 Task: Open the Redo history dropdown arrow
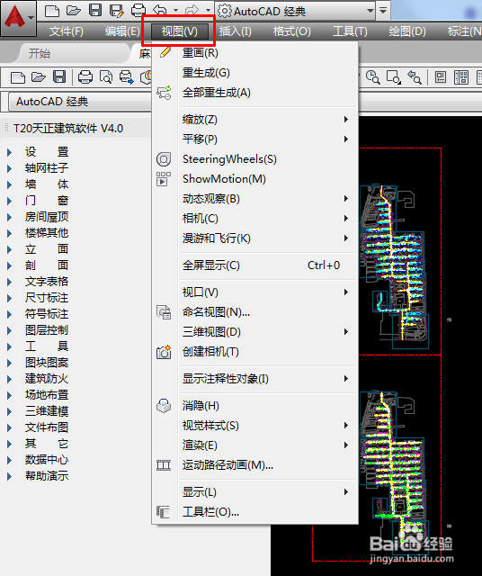point(208,11)
